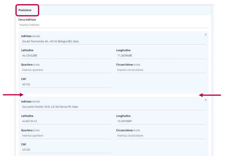Select the longitude field showing 10.2975687

coord(161,121)
